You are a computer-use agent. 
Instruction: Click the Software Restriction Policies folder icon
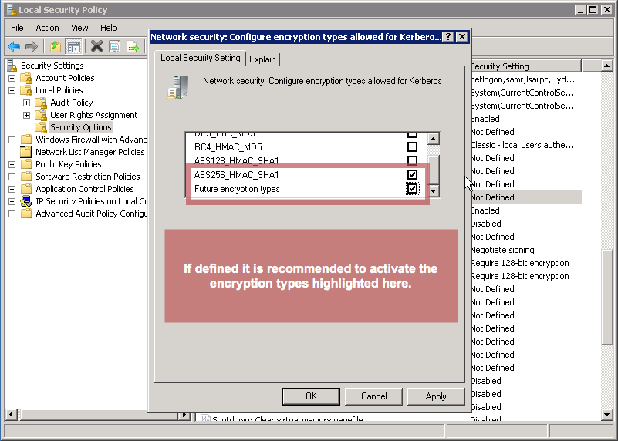26,177
